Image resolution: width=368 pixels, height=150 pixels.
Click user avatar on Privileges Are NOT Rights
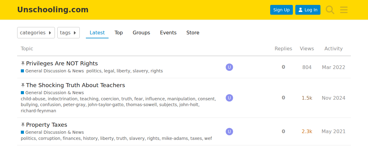(x=229, y=67)
